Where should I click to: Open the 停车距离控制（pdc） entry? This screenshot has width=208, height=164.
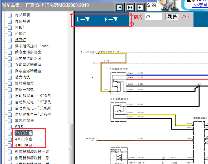point(32,46)
